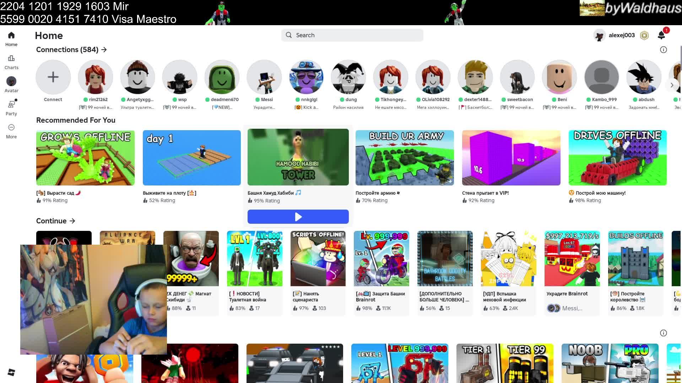
Task: Click the Connect plus button
Action: (x=53, y=77)
